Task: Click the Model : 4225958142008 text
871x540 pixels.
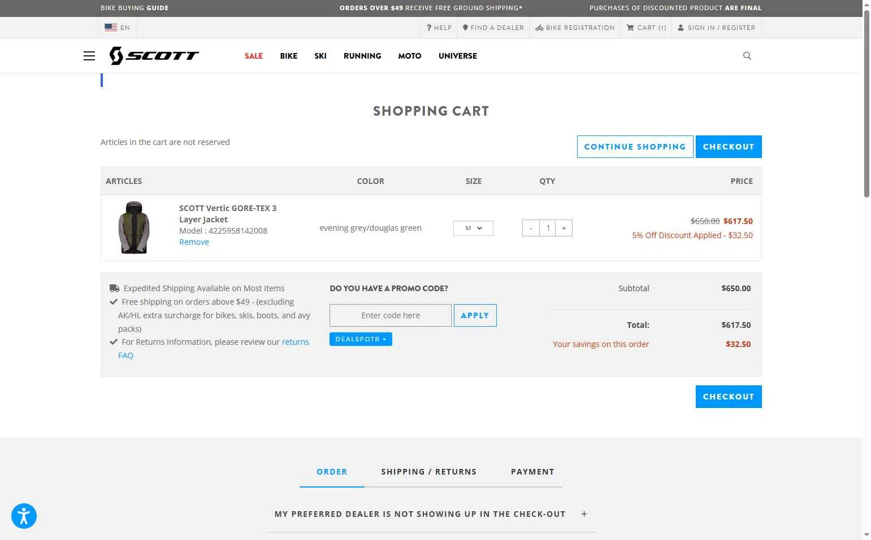Action: pos(223,231)
